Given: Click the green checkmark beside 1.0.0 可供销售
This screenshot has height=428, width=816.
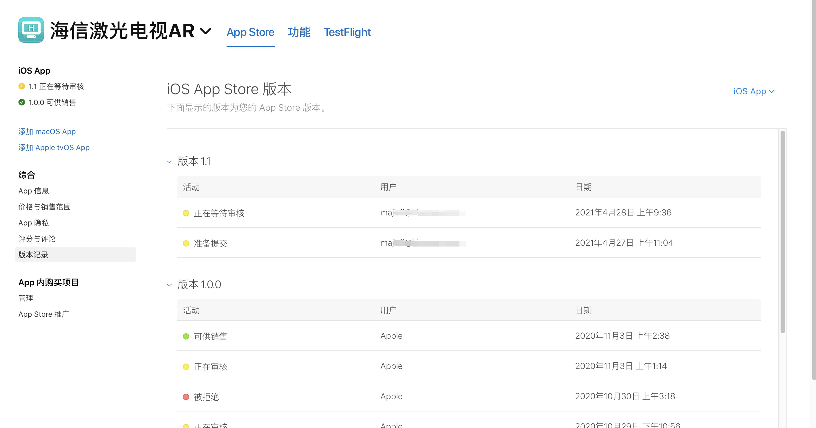Looking at the screenshot, I should tap(21, 102).
